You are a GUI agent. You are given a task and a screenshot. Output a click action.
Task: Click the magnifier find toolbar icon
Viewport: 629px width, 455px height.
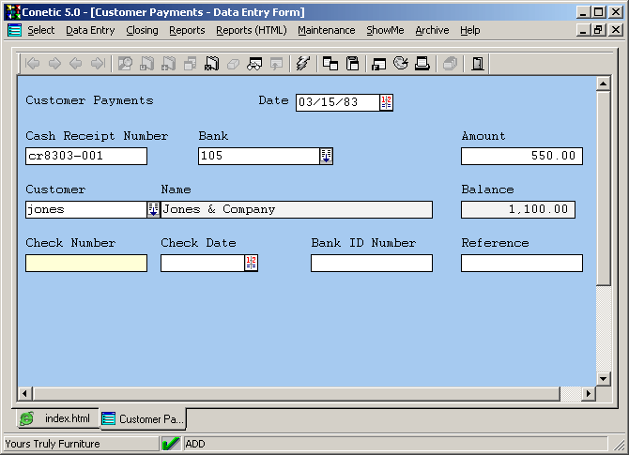click(x=125, y=64)
